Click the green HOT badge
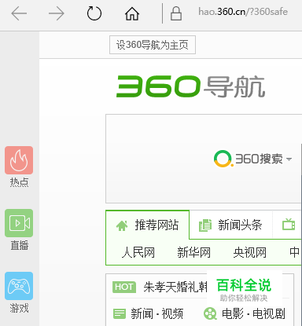This screenshot has width=302, height=326. pyautogui.click(x=124, y=287)
